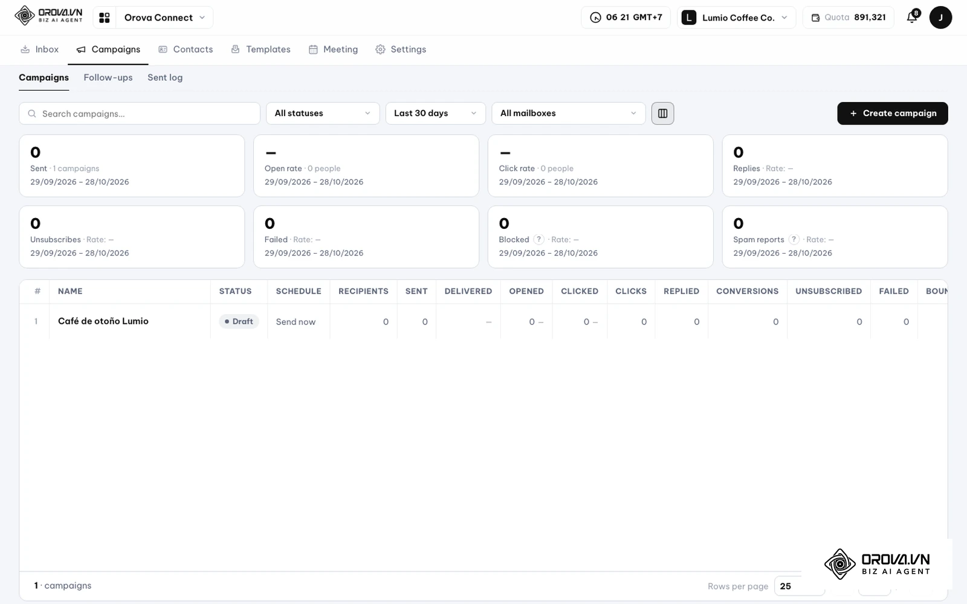
Task: Click the Replies stats card
Action: tap(835, 165)
